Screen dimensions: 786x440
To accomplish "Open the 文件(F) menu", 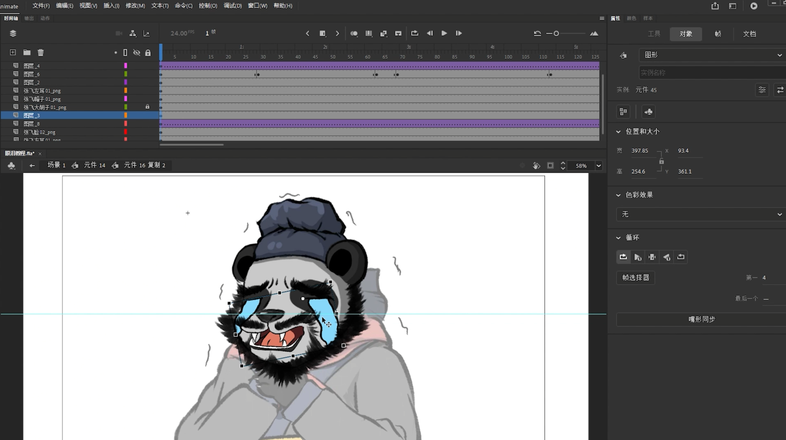I will [x=41, y=6].
